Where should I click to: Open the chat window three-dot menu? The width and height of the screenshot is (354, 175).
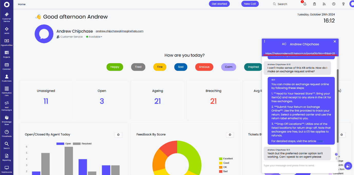pyautogui.click(x=264, y=41)
